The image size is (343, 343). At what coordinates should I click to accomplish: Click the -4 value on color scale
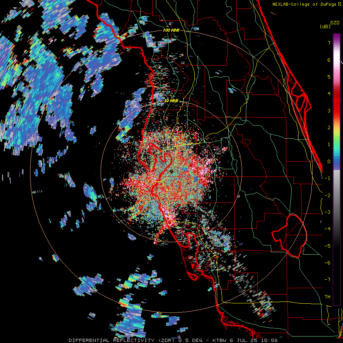pos(327,229)
